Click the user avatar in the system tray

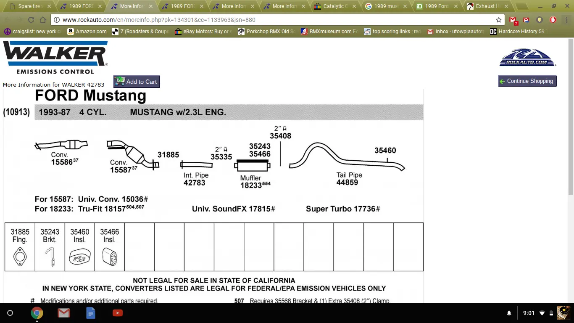564,313
